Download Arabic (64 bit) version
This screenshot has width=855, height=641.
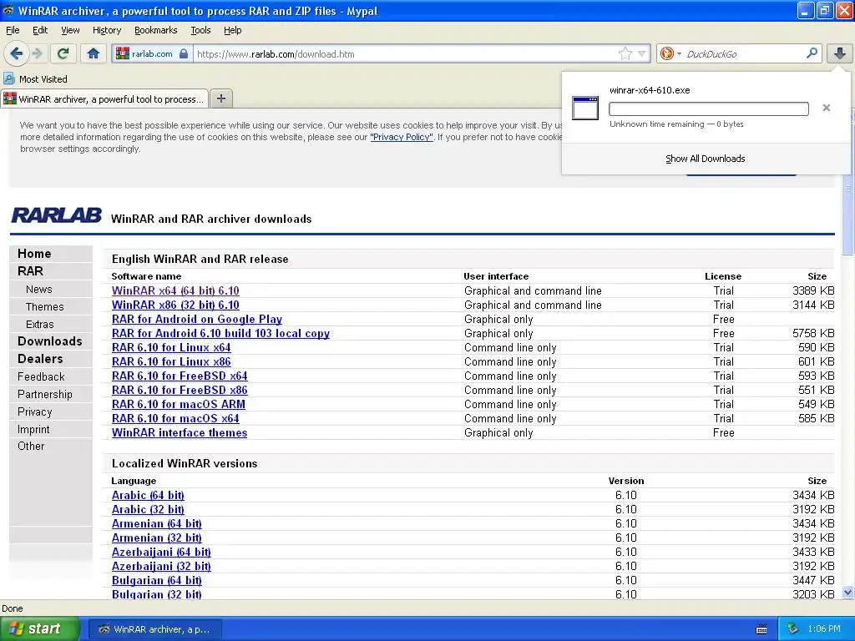148,495
